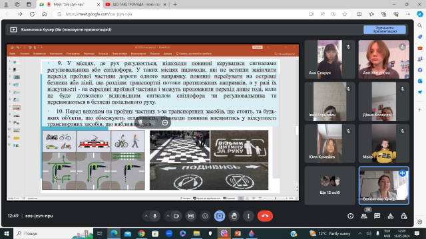Toggle the microphone on or off
The width and height of the screenshot is (426, 239).
[x=155, y=216]
